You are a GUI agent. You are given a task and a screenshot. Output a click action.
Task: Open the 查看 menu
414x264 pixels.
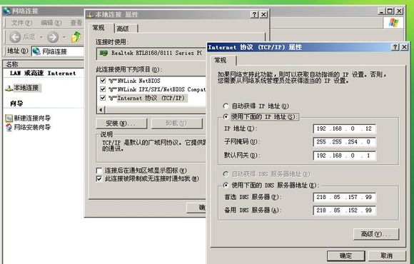pos(76,23)
